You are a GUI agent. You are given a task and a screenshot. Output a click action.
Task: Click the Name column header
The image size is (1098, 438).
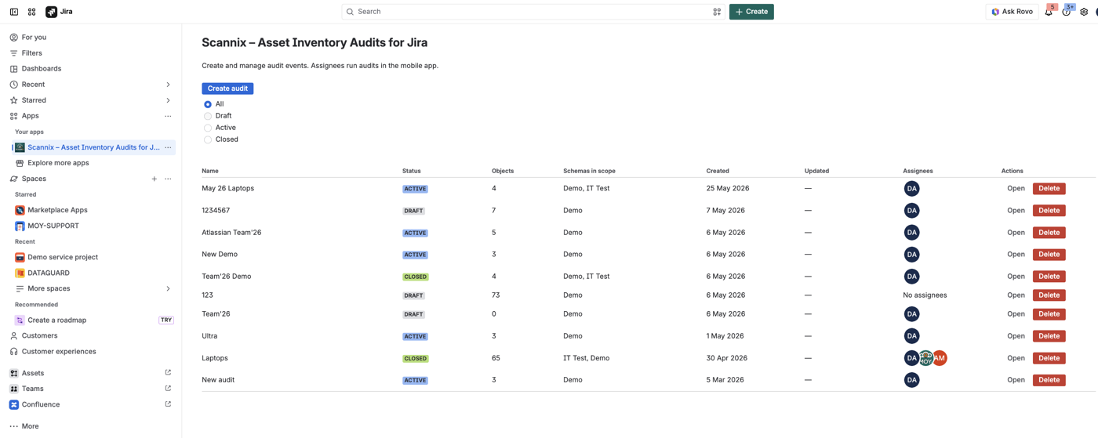point(210,171)
